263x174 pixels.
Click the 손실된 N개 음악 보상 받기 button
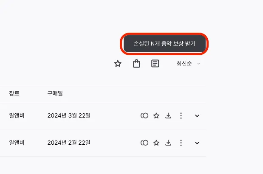[x=164, y=44]
